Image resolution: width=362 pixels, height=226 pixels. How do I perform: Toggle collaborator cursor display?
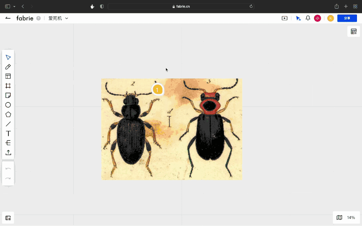tap(298, 18)
